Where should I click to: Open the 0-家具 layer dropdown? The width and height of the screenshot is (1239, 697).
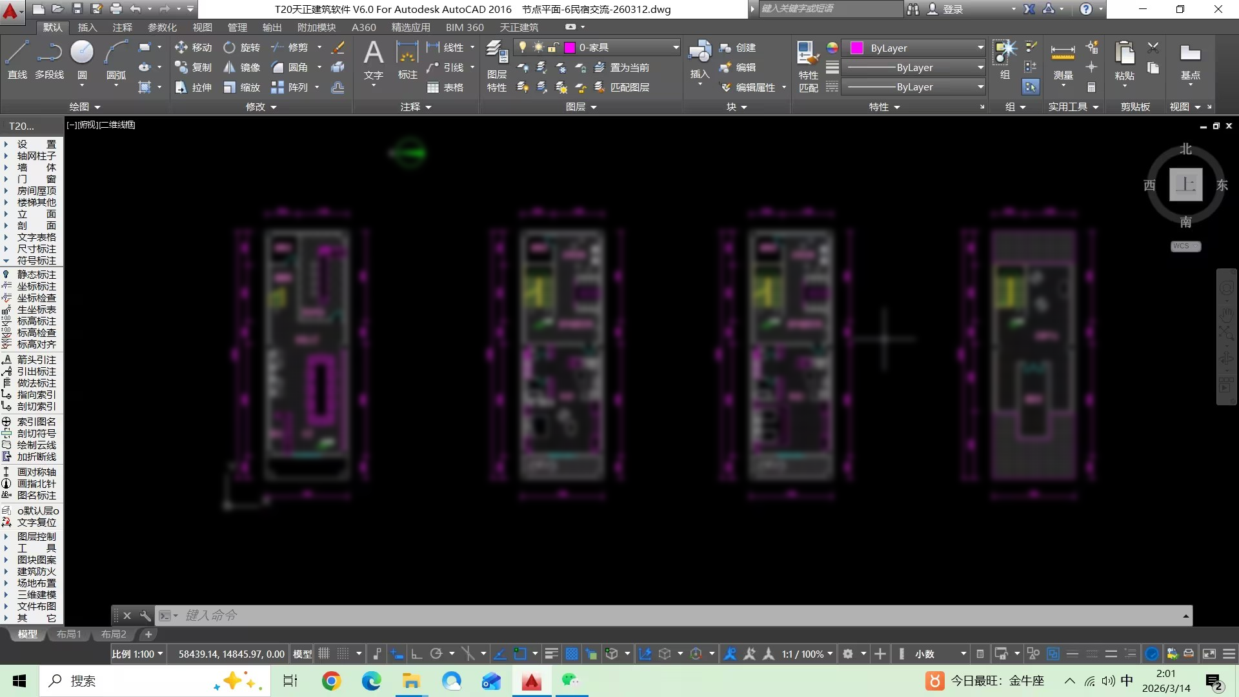tap(675, 47)
